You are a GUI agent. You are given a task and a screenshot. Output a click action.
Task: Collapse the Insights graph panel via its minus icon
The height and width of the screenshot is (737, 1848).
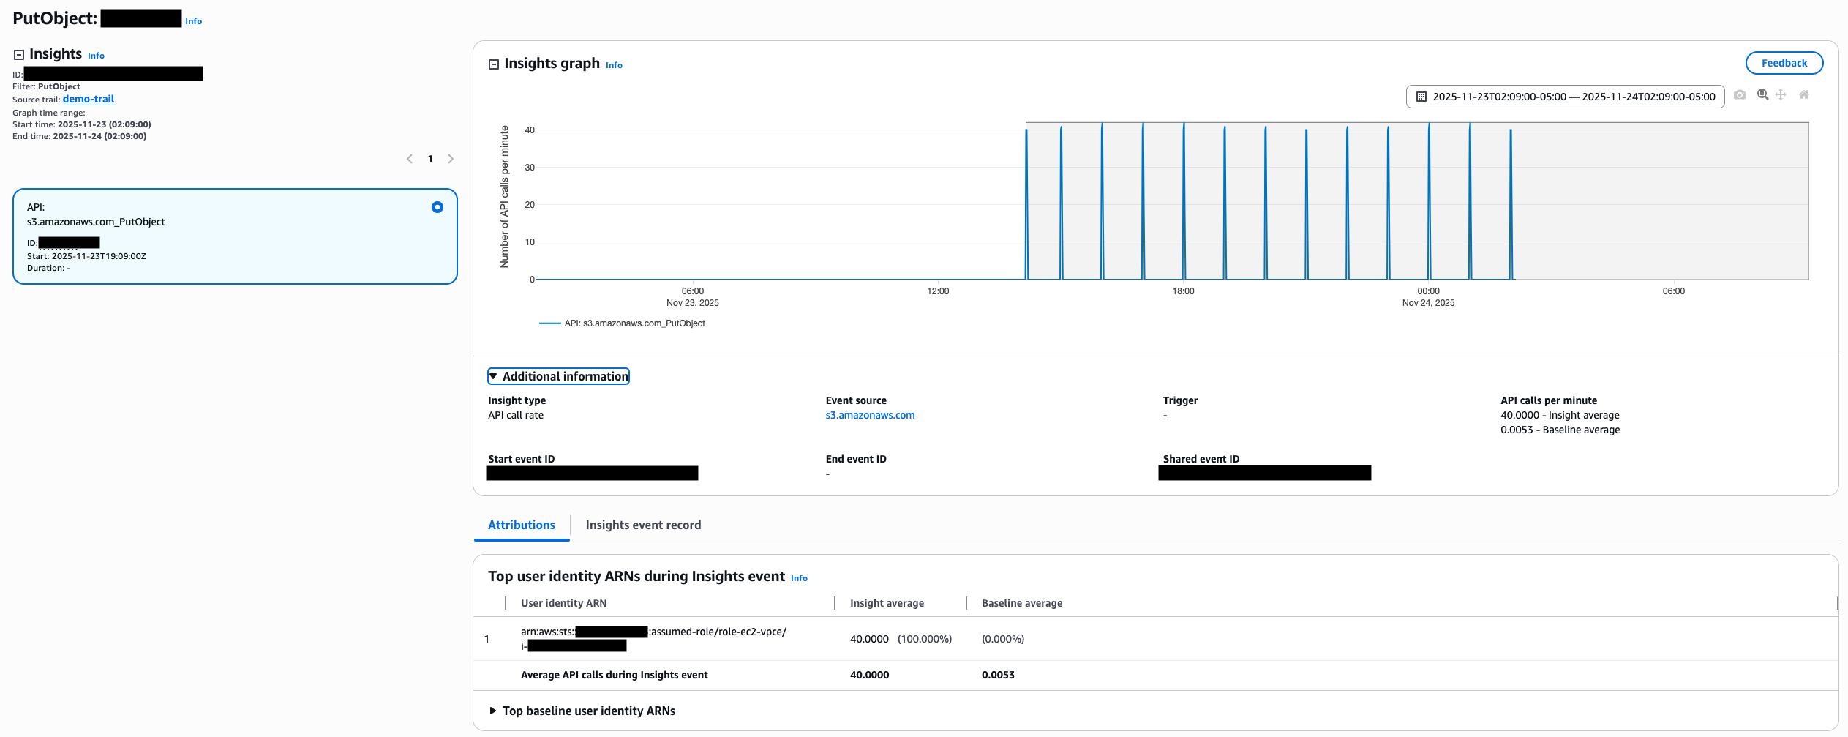(494, 64)
